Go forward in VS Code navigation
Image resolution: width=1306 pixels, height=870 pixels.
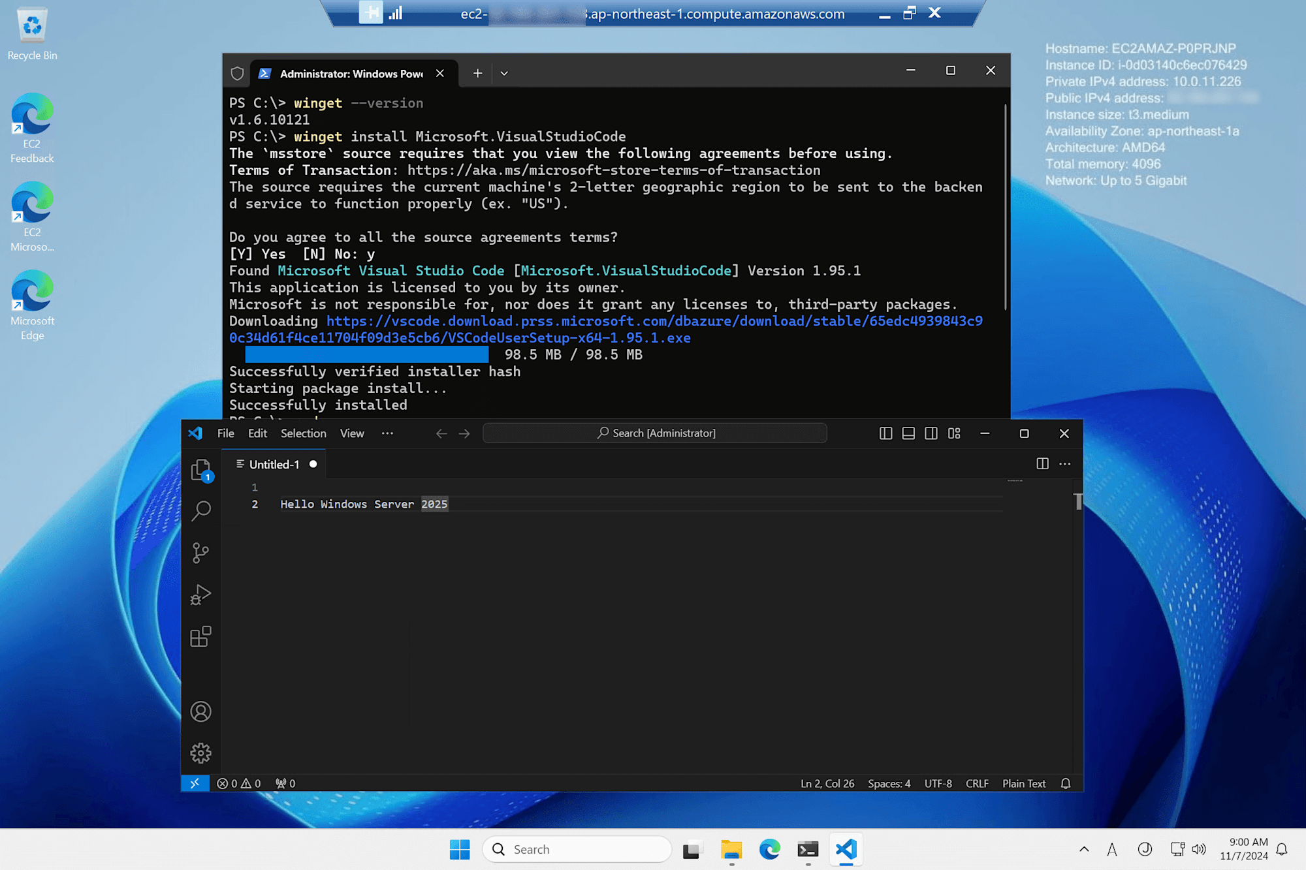click(464, 433)
